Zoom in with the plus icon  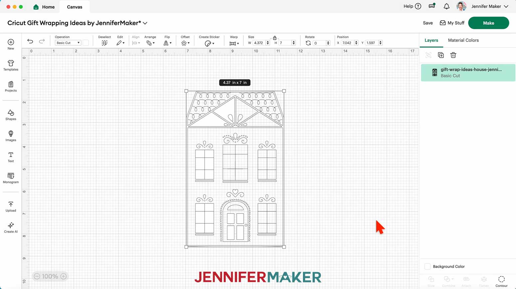[64, 276]
